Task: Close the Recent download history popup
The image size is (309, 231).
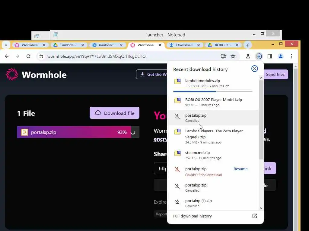Action: [x=255, y=69]
